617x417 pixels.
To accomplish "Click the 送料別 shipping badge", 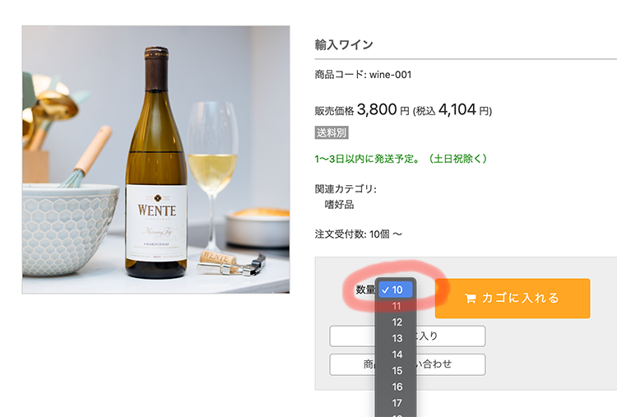I will (332, 132).
